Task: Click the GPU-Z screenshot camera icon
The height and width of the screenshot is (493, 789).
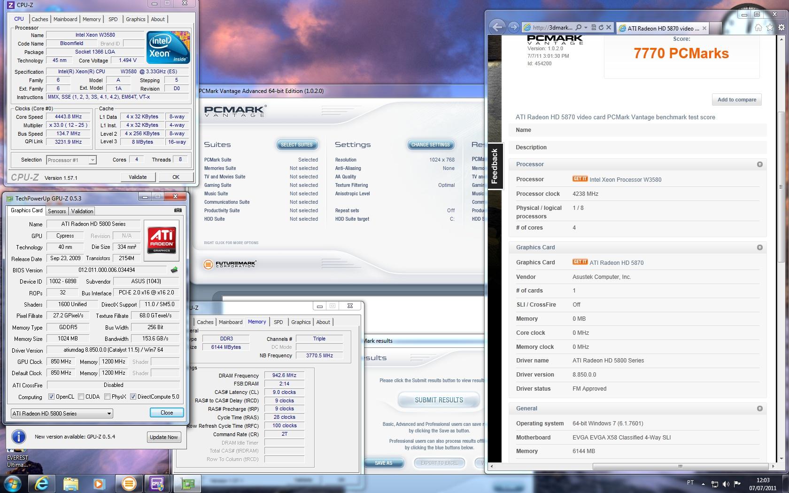Action: 178,210
